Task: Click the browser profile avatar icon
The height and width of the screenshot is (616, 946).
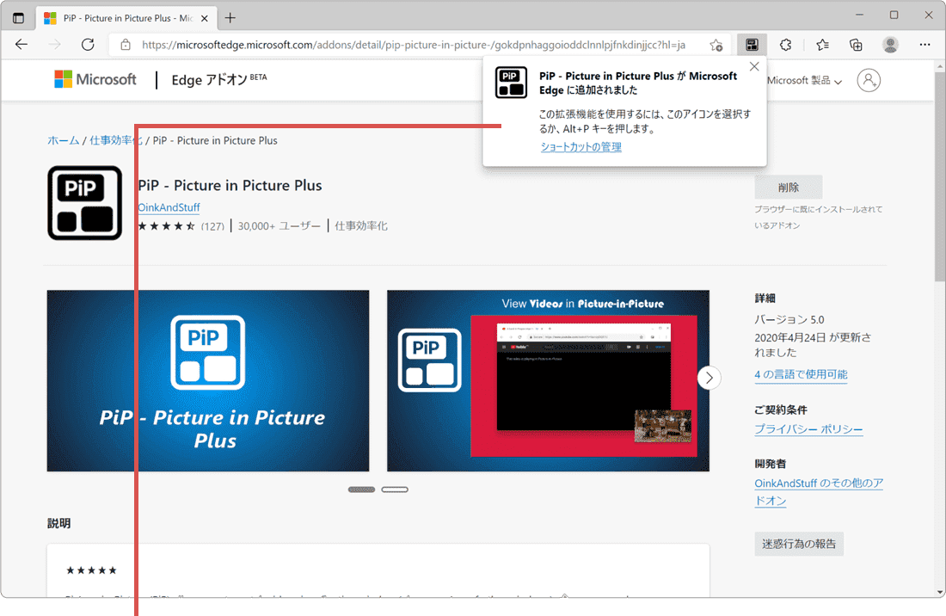Action: [890, 45]
